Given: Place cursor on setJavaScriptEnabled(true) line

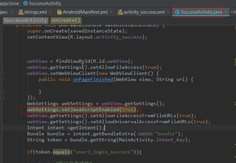Looking at the screenshot, I should (x=83, y=110).
